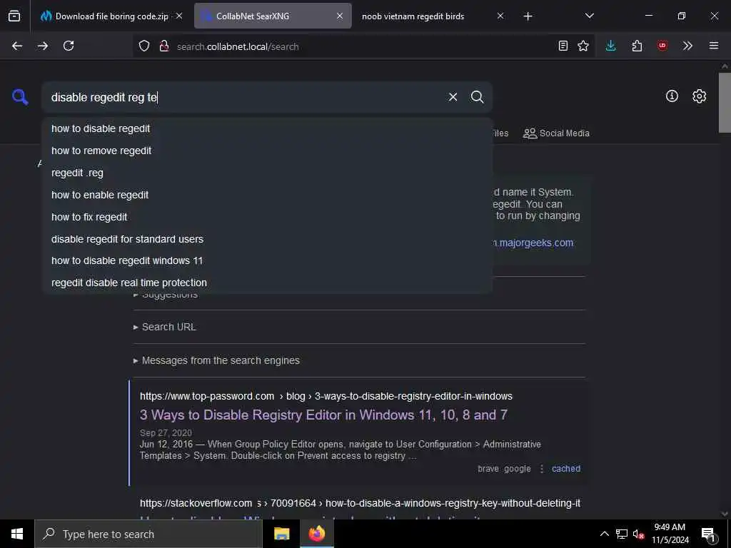Bookmark this page with the star icon
Screen dimensions: 731x548
tap(583, 46)
